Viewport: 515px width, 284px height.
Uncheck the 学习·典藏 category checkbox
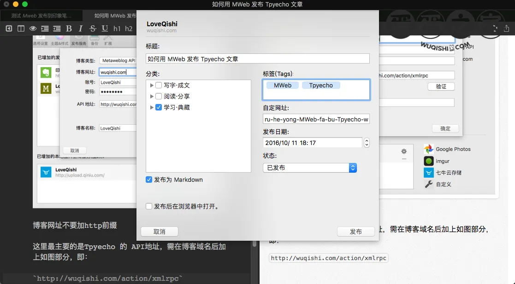point(159,107)
